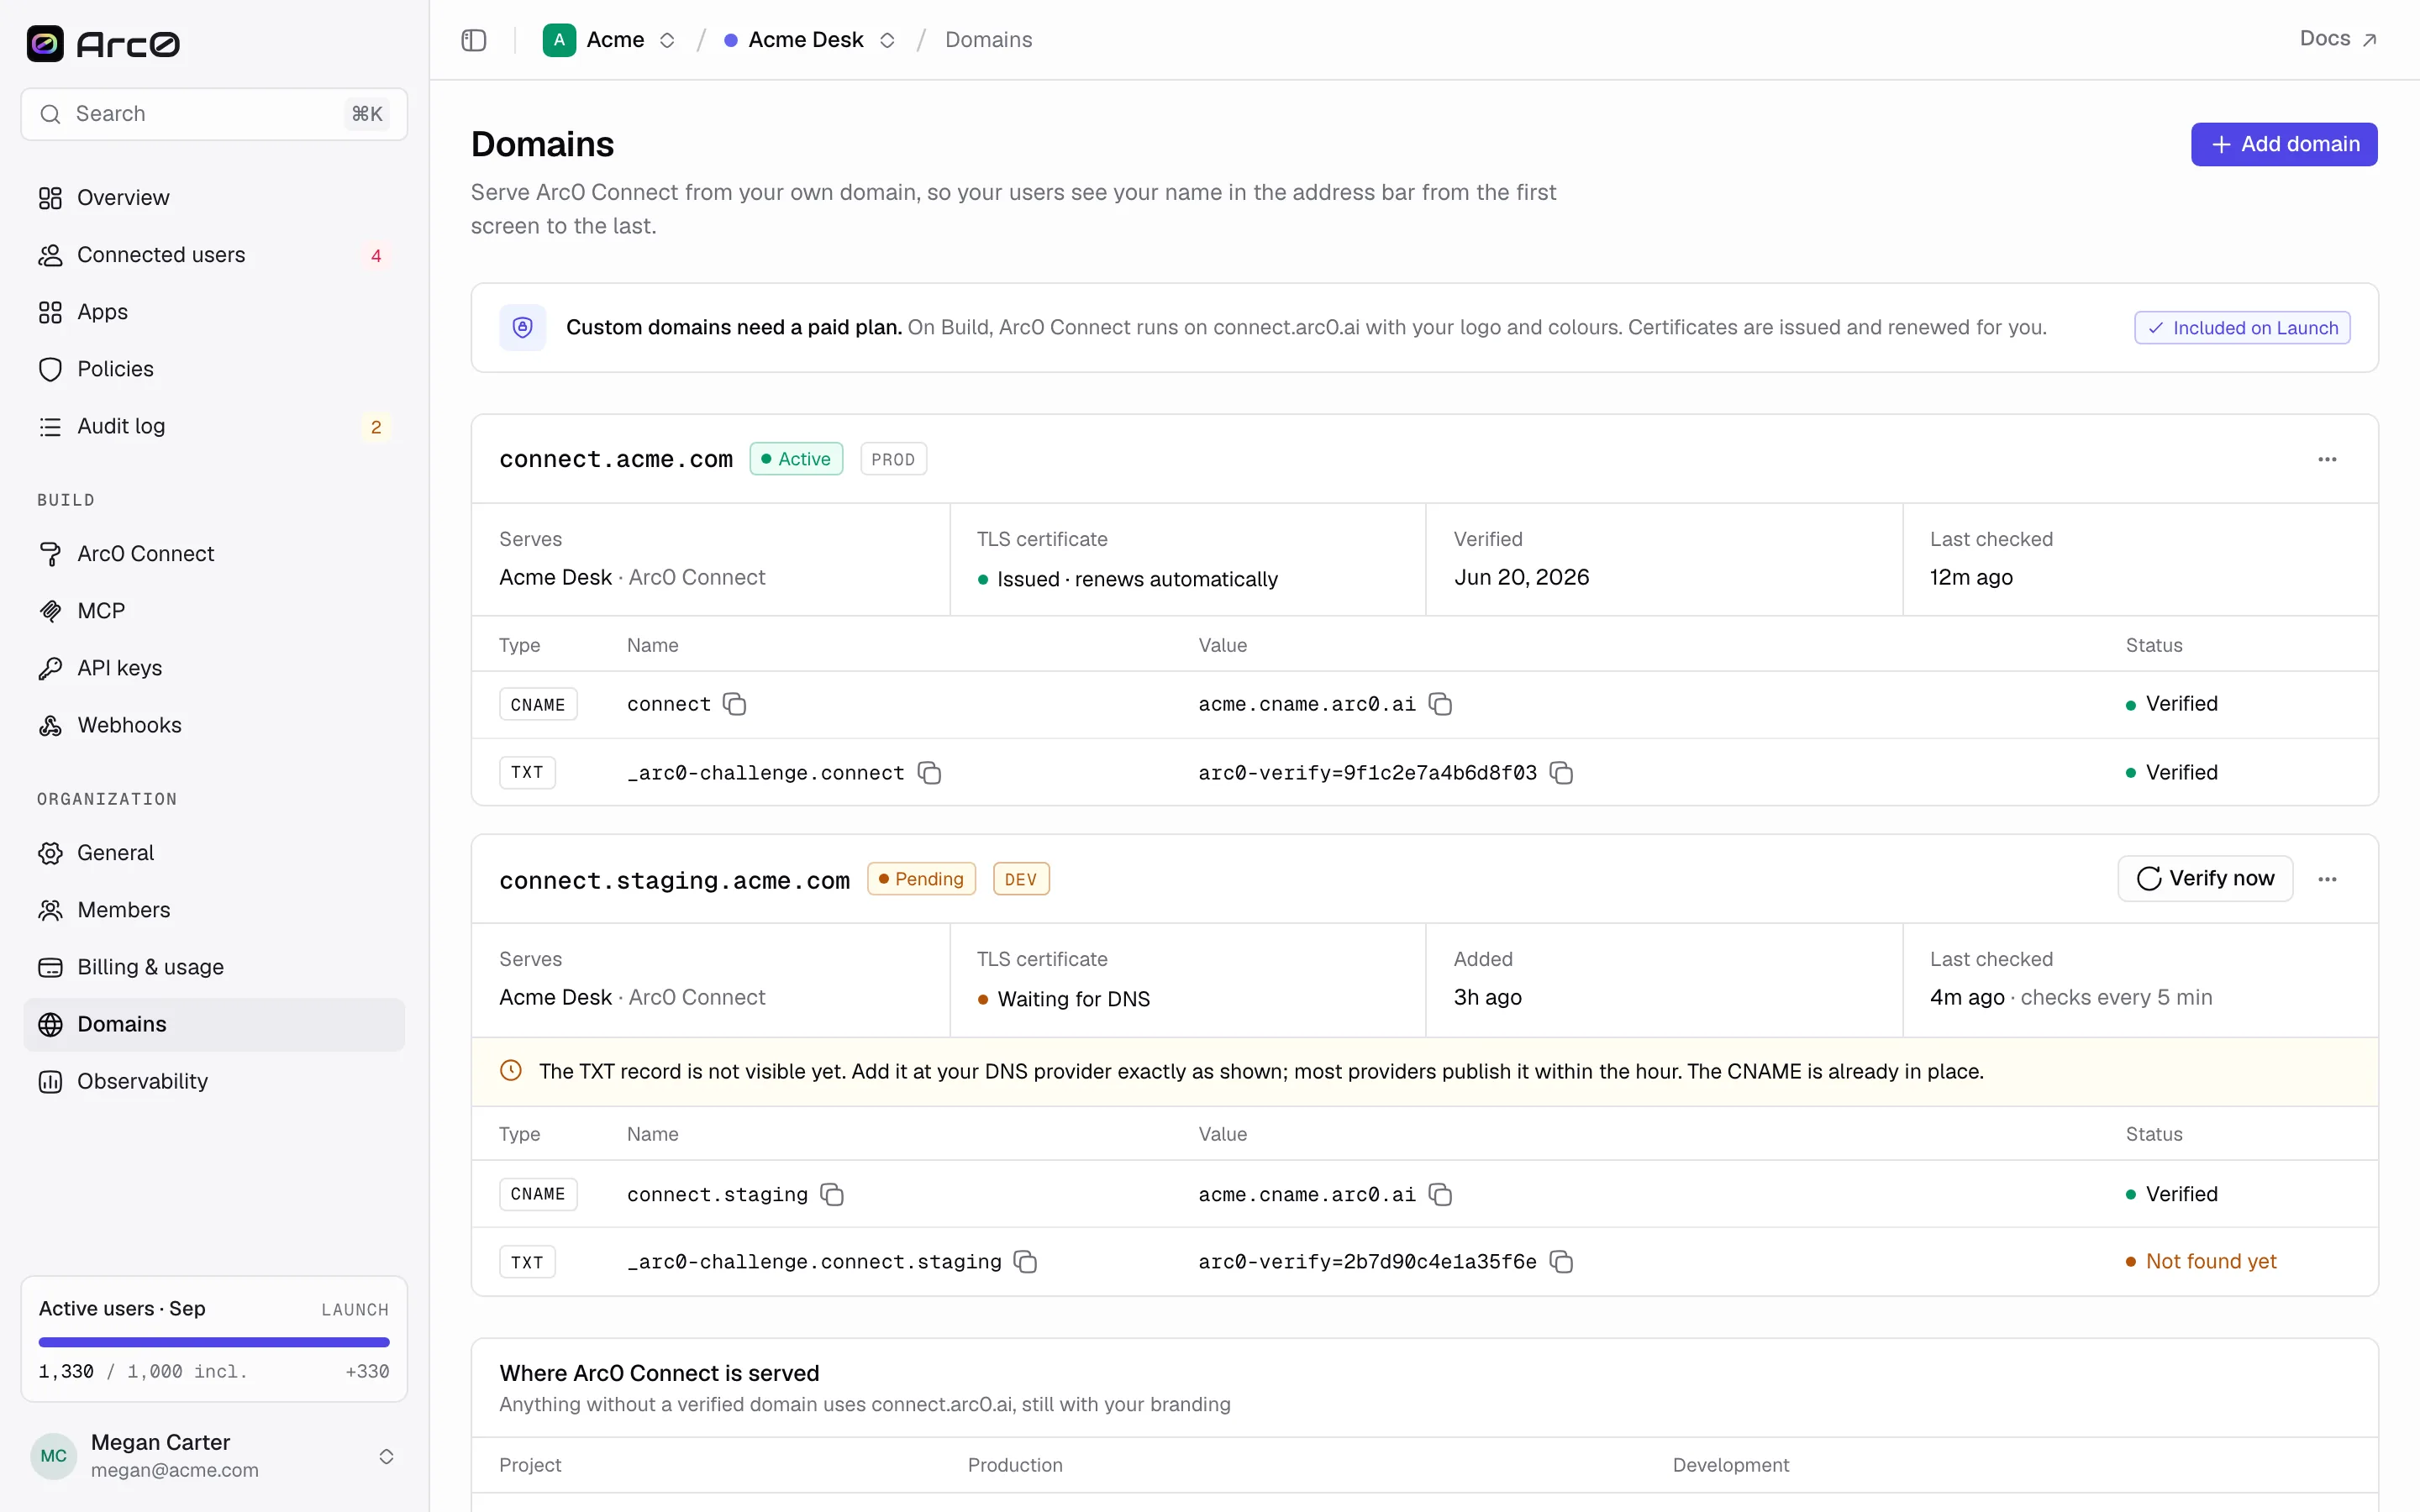Copy _arc0-challenge.connect.staging record name
This screenshot has width=2420, height=1512.
coord(1025,1262)
